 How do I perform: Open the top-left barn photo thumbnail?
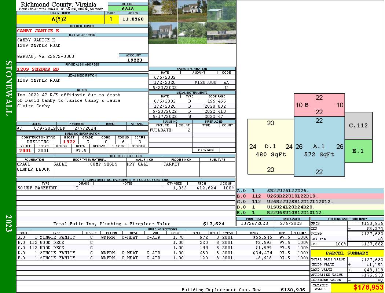click(x=163, y=11)
